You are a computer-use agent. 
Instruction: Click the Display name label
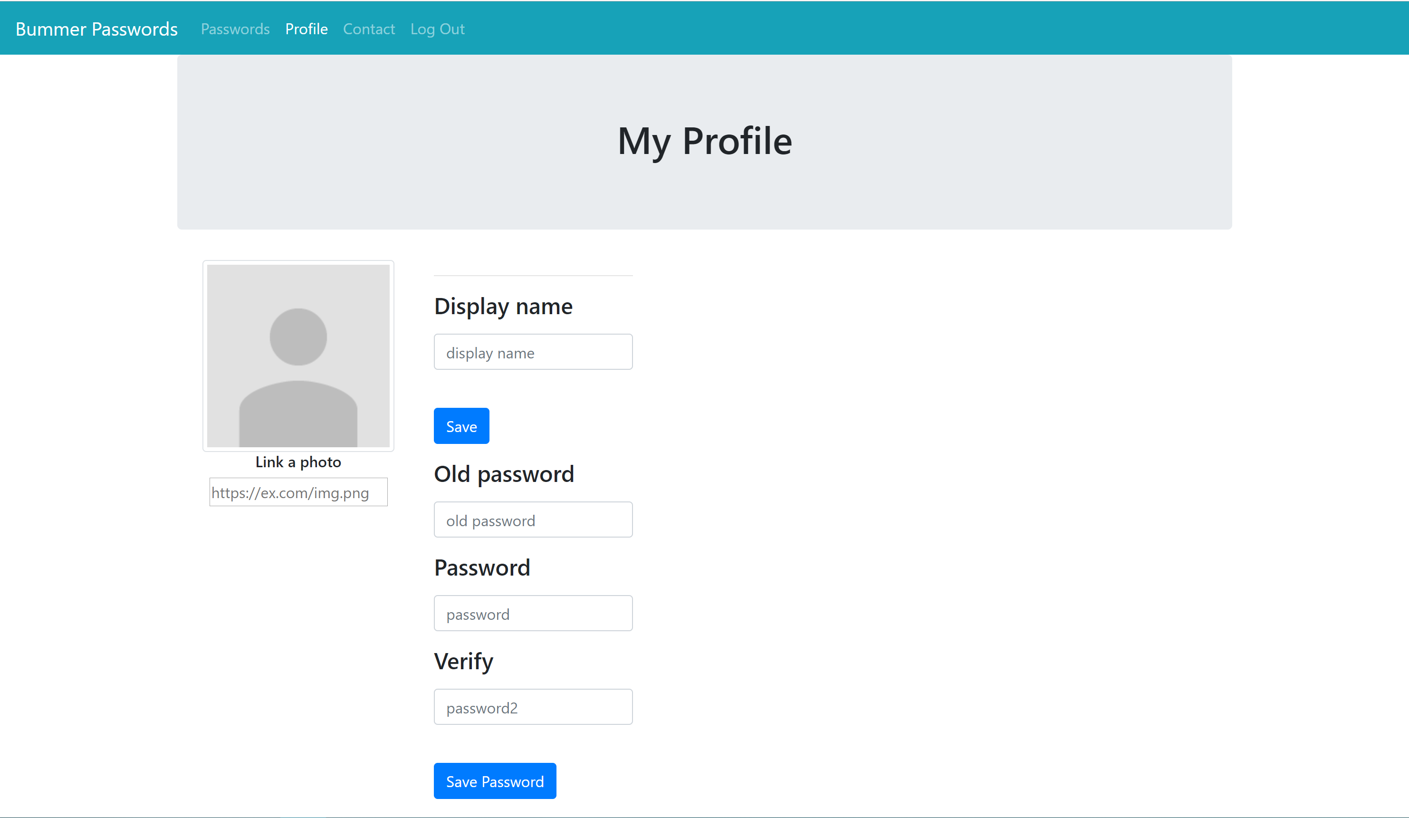(503, 307)
